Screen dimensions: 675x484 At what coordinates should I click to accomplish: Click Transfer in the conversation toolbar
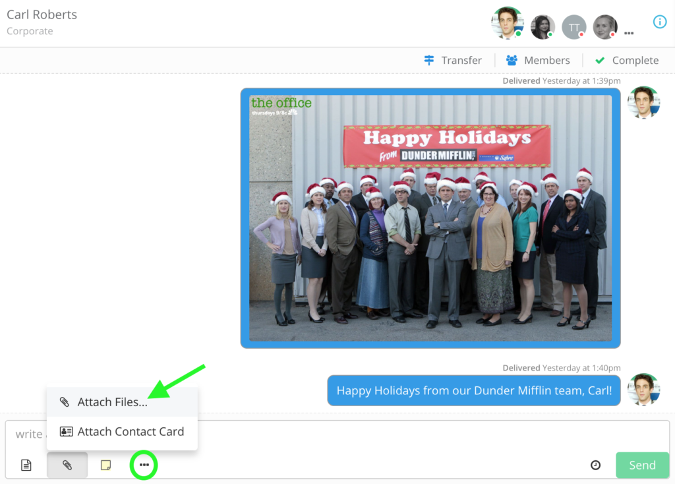coord(453,60)
